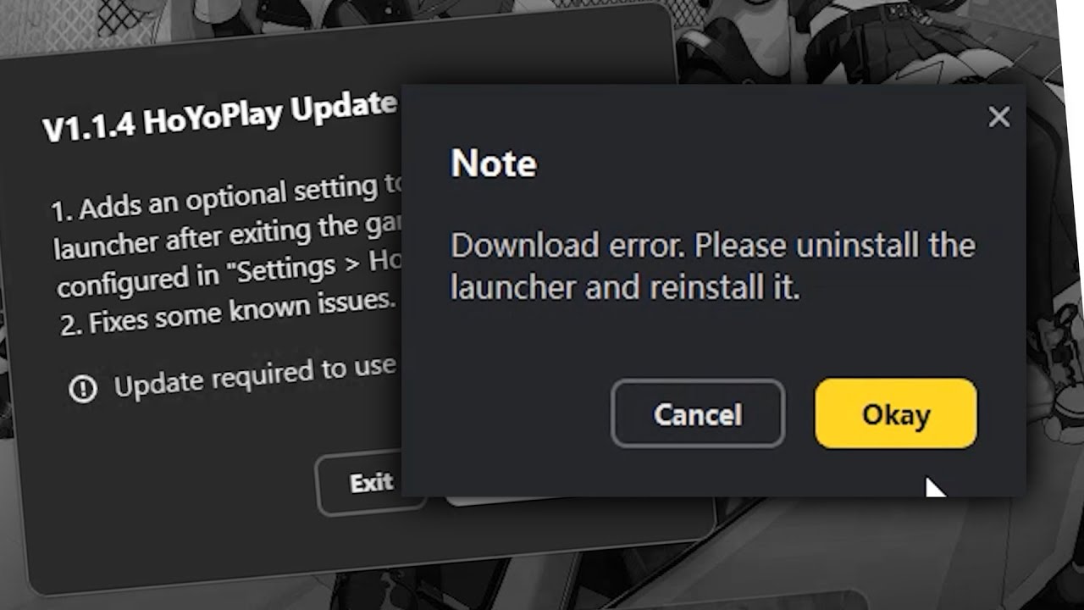Click the Download error message text
The height and width of the screenshot is (610, 1084).
click(x=713, y=266)
